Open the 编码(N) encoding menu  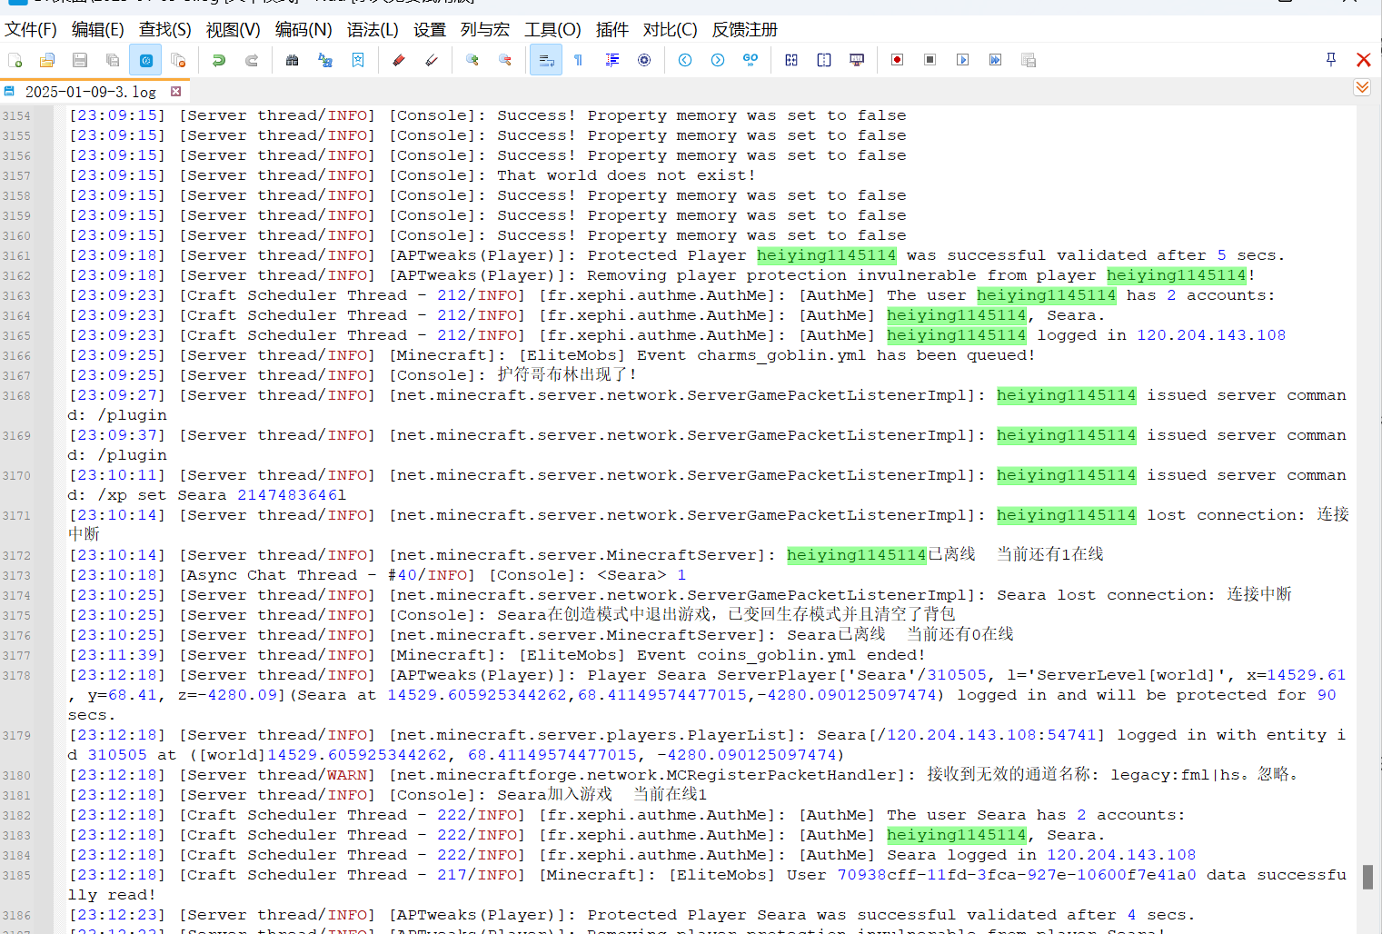pos(303,29)
